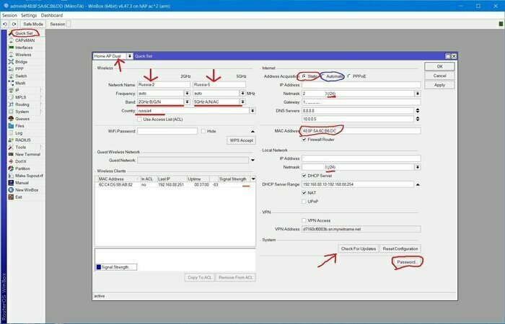
Task: Launch New Terminal
Action: (27, 154)
